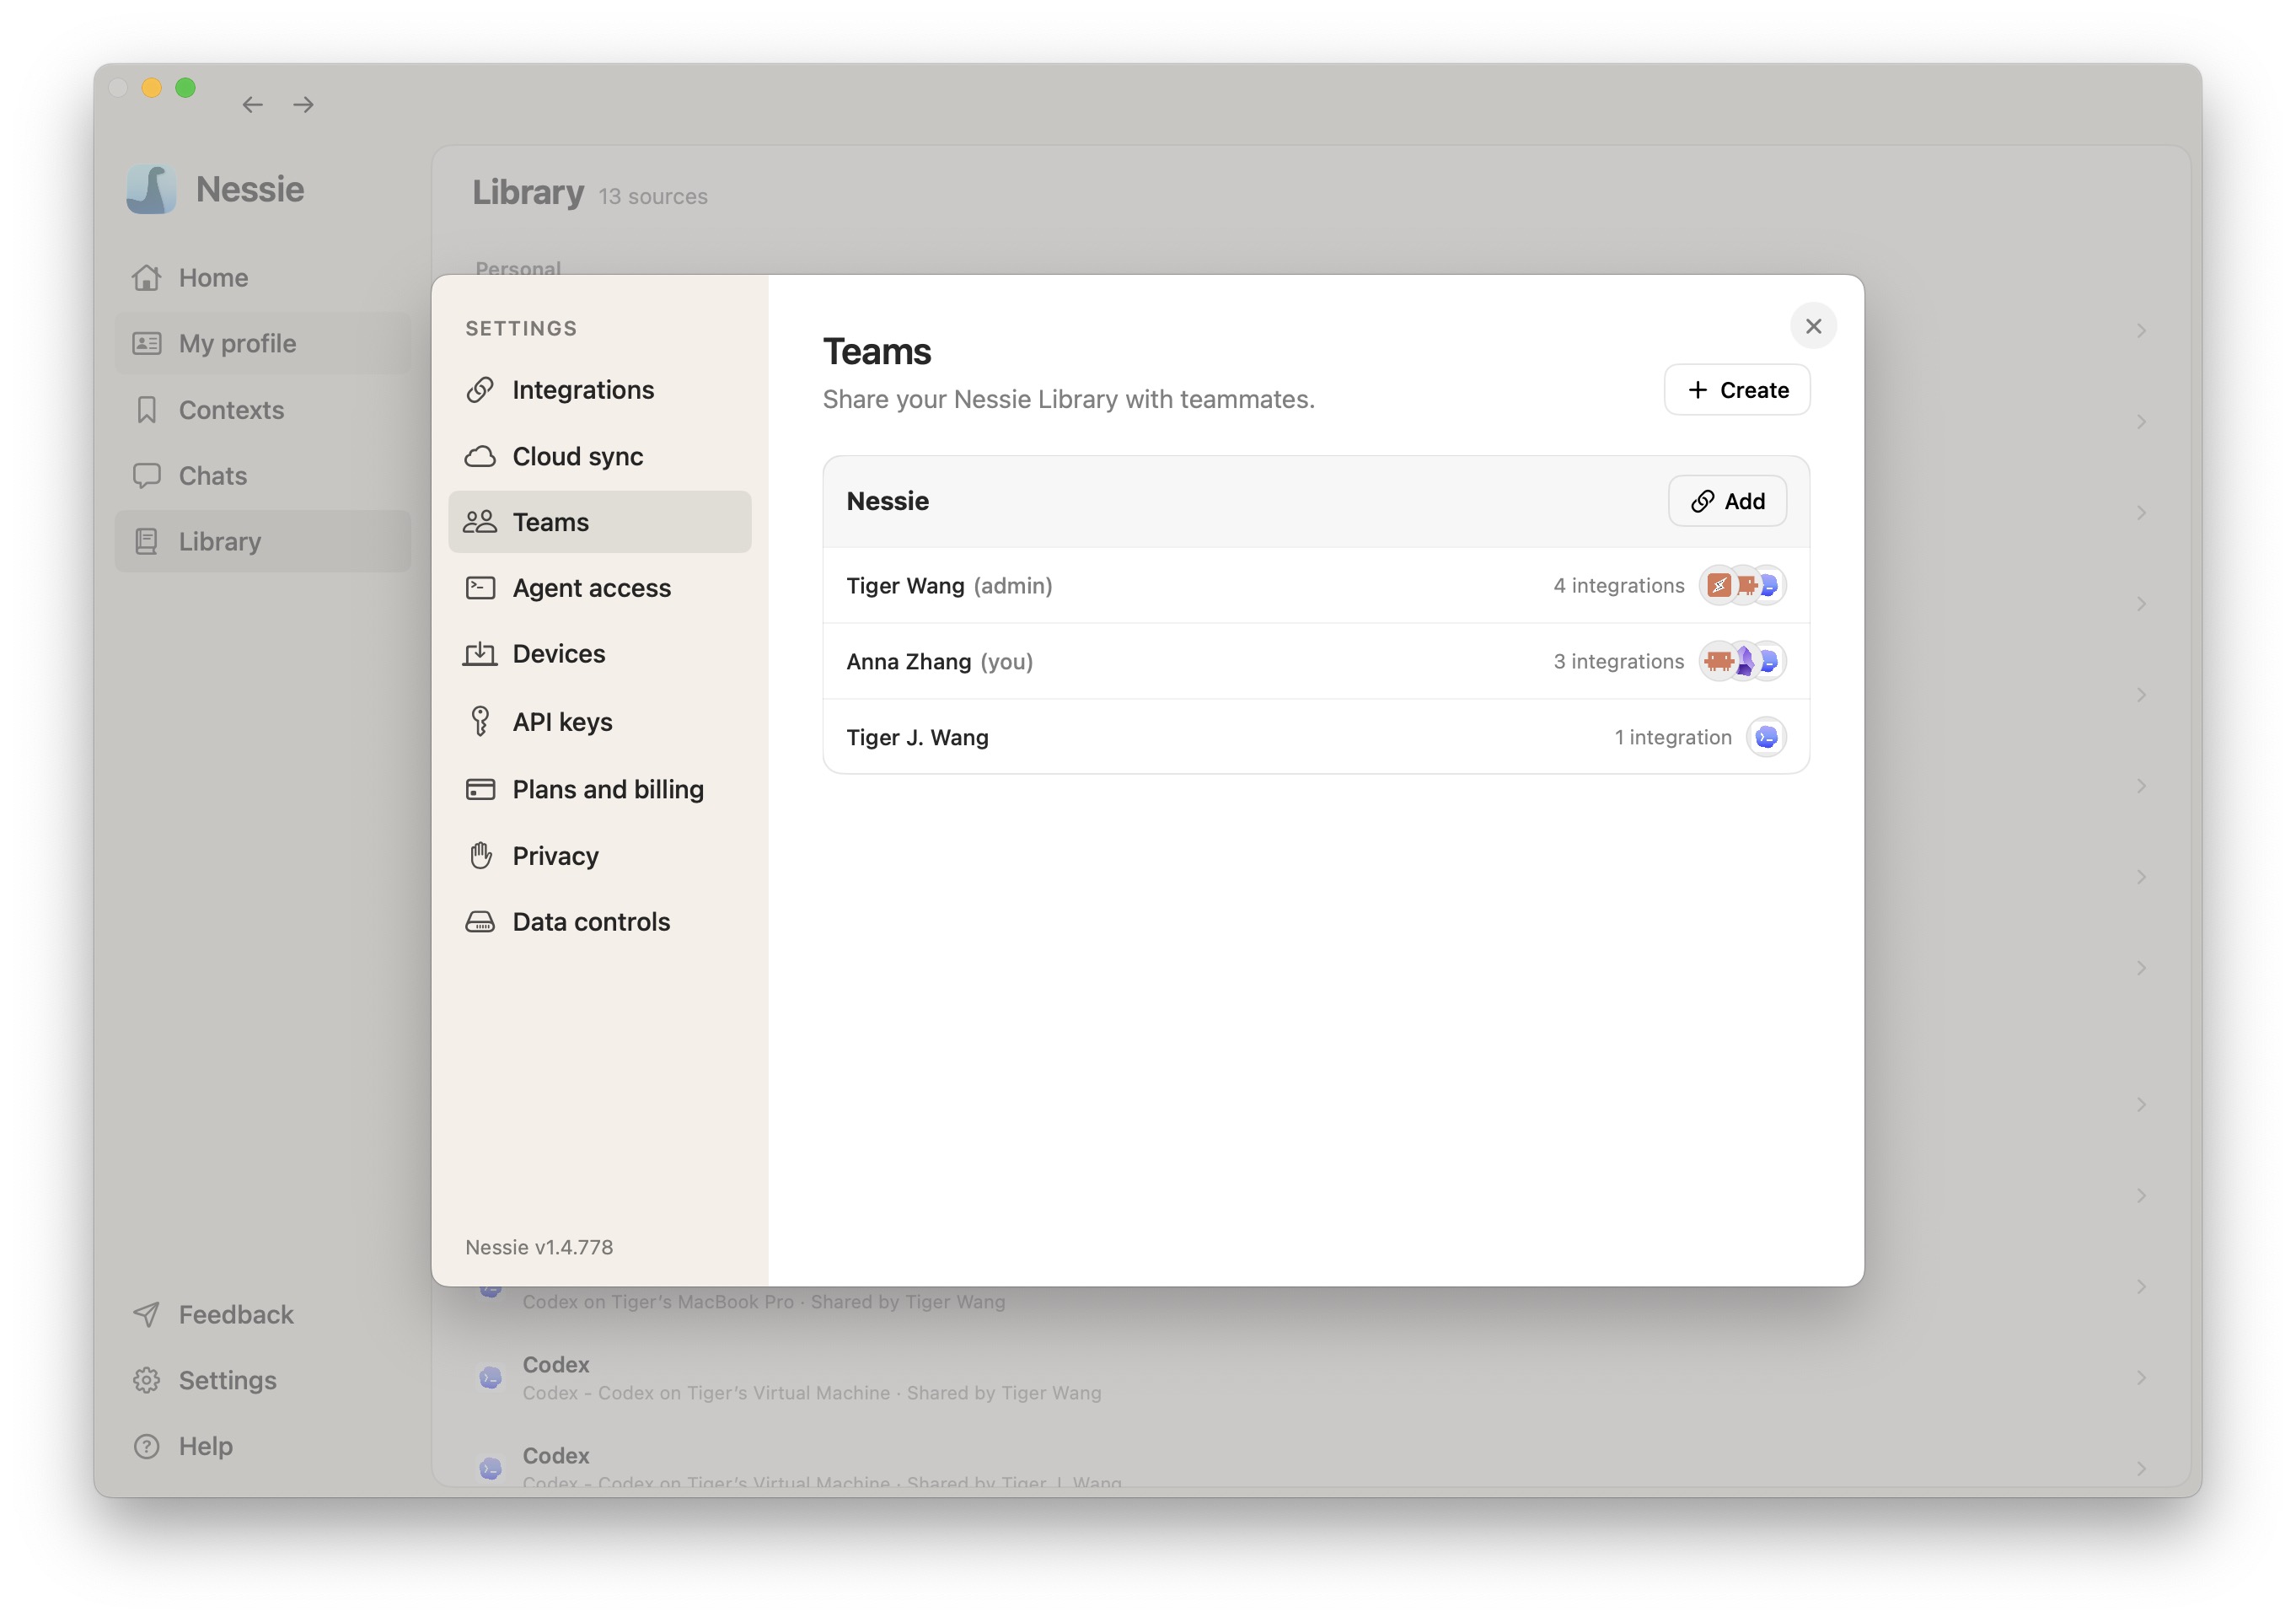
Task: Open Chats in the sidebar
Action: (x=263, y=476)
